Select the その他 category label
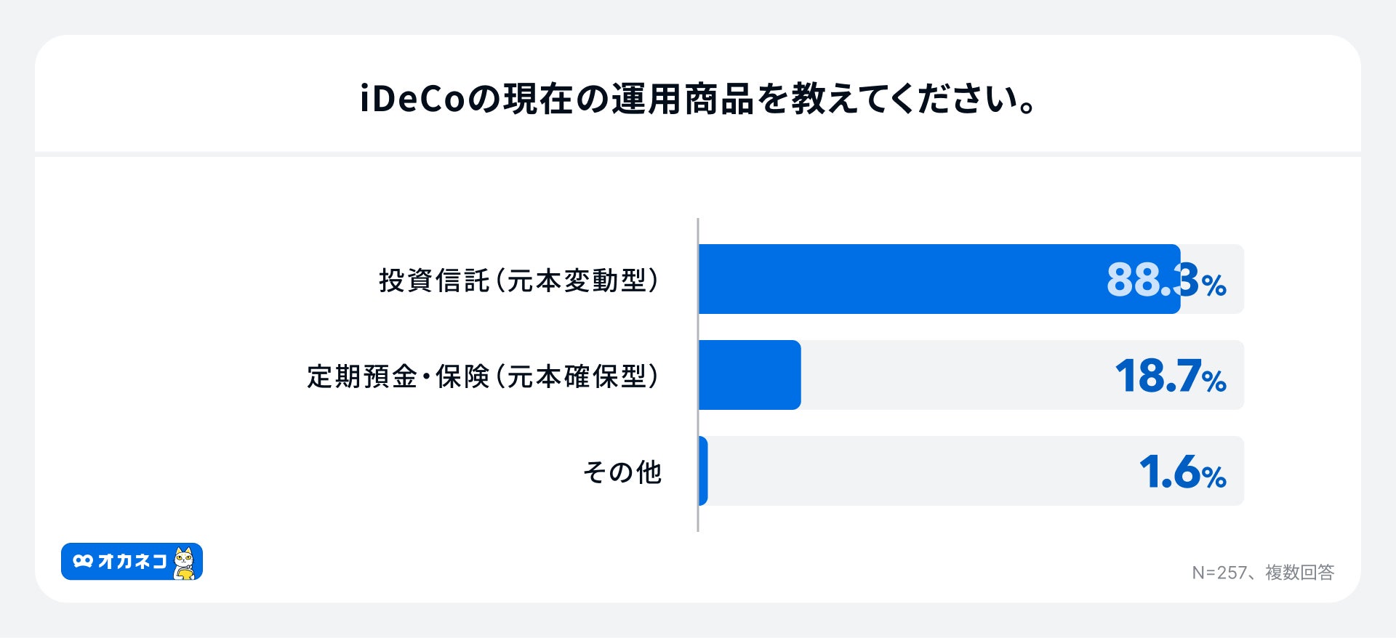The width and height of the screenshot is (1396, 638). [x=622, y=472]
